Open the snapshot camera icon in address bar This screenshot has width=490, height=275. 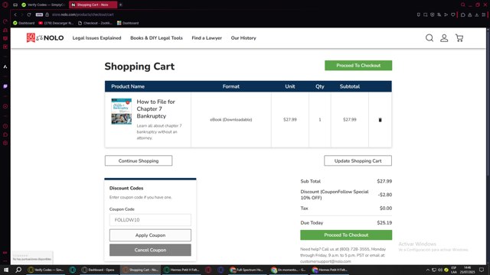[x=426, y=15]
